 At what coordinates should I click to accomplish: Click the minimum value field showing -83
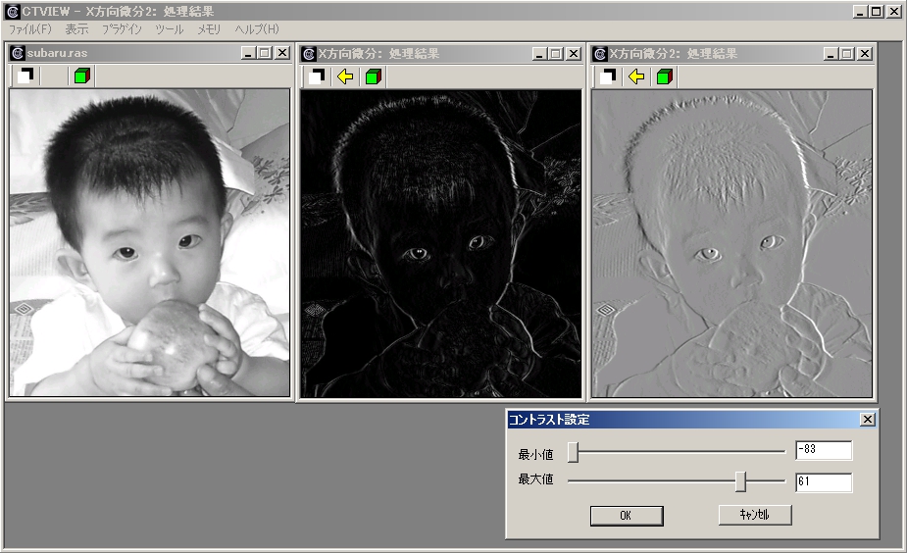click(x=823, y=451)
